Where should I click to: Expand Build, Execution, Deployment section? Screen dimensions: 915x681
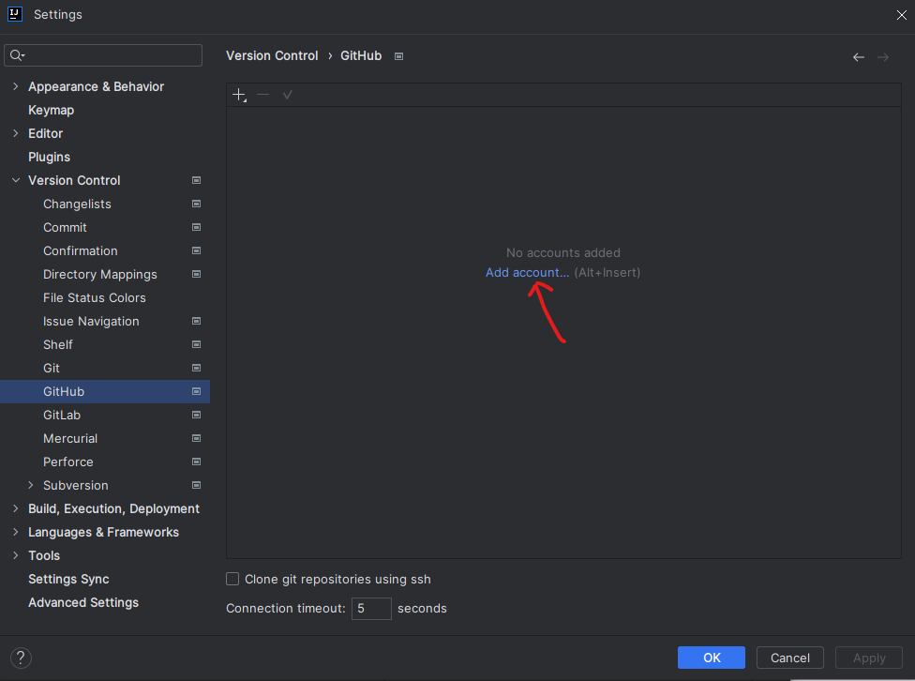point(16,508)
